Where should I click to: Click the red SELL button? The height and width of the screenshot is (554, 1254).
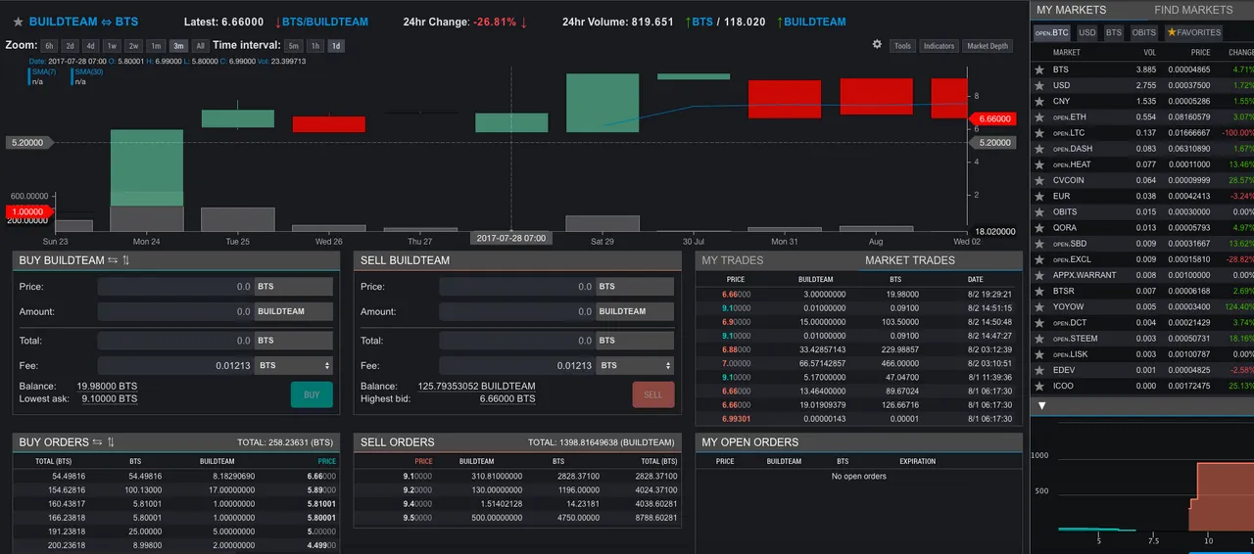coord(653,394)
